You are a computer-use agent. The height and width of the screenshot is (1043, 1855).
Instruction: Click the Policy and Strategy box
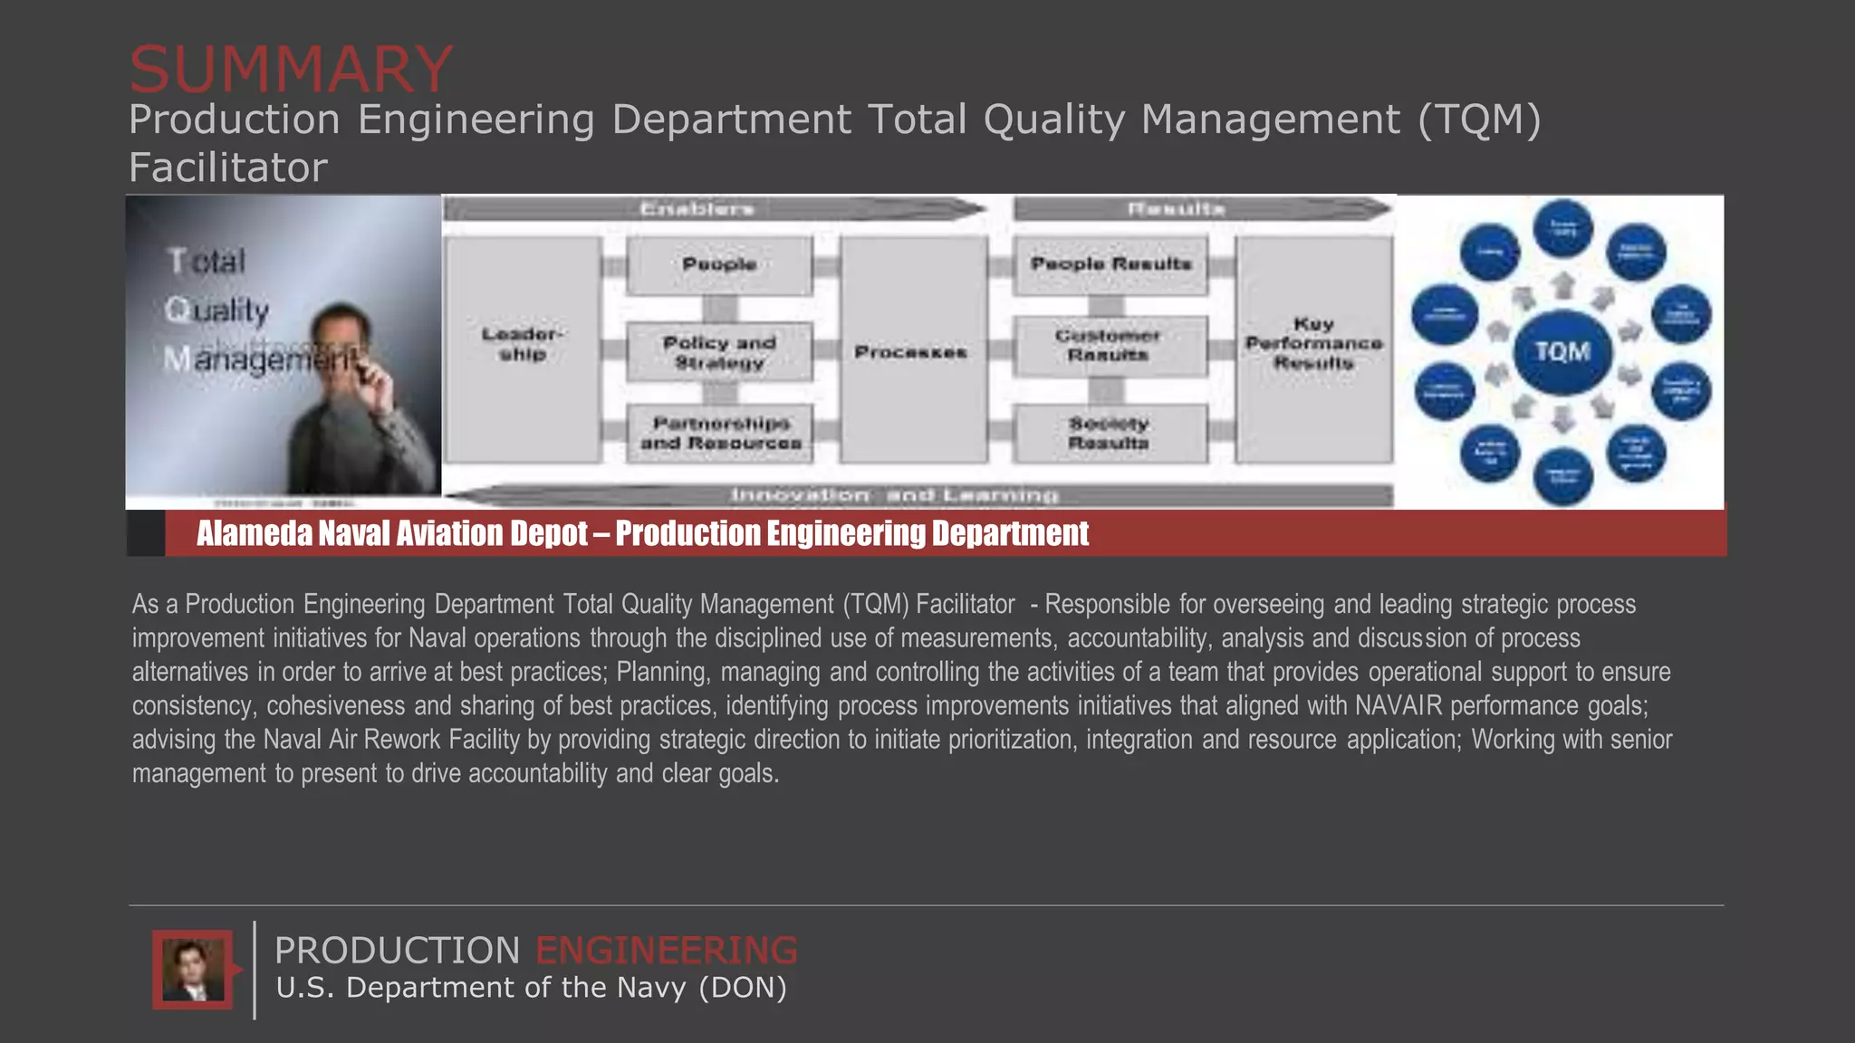tap(719, 351)
